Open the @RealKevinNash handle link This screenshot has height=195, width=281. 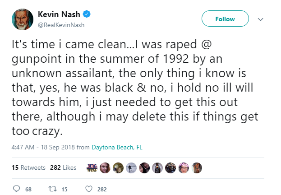pyautogui.click(x=61, y=25)
